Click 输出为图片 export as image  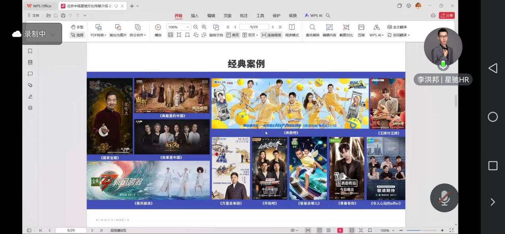point(118,31)
